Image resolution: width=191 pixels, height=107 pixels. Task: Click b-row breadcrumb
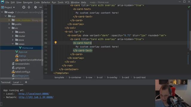[x=89, y=77]
